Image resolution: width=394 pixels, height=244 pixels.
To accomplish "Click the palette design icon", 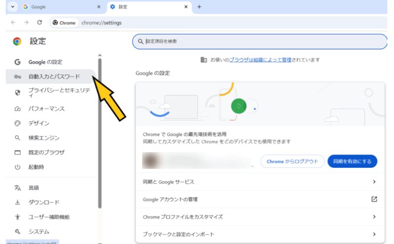I will click(x=17, y=123).
